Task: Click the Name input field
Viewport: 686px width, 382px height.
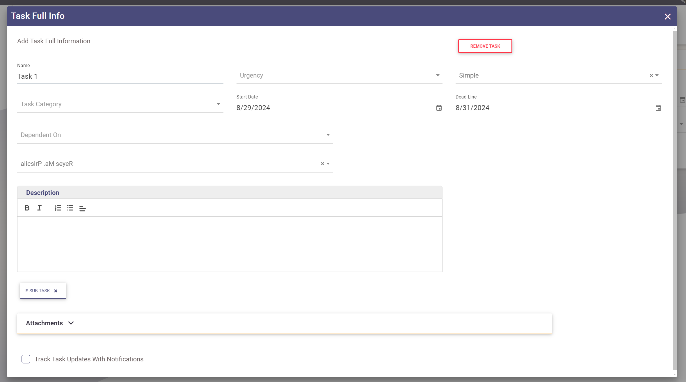Action: [120, 76]
